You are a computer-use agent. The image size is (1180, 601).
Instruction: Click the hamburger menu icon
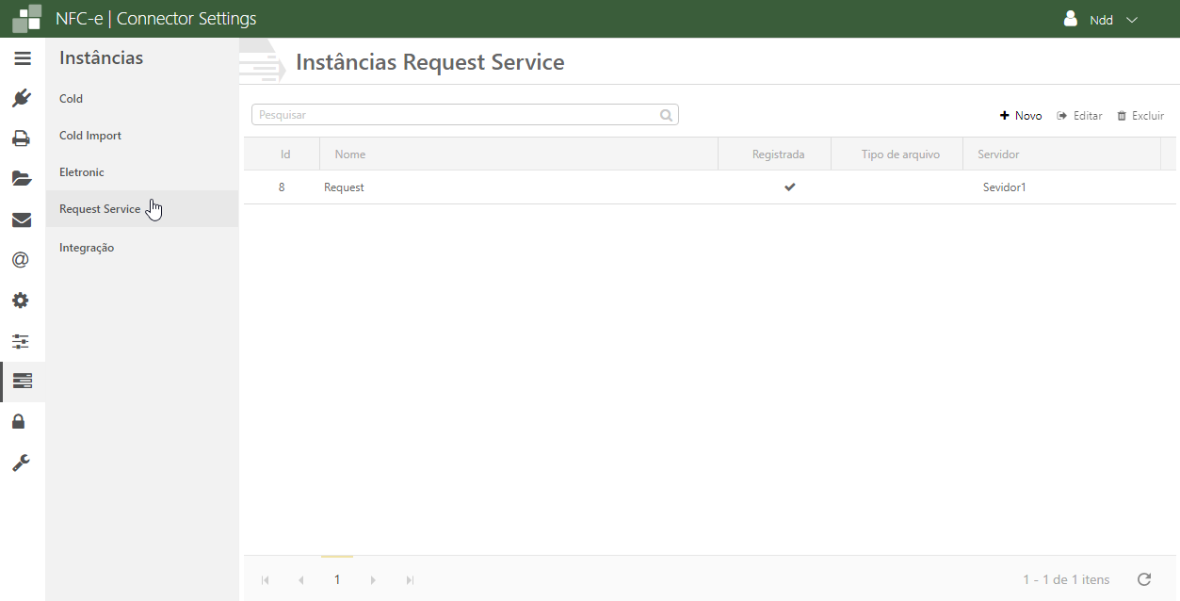(x=23, y=58)
